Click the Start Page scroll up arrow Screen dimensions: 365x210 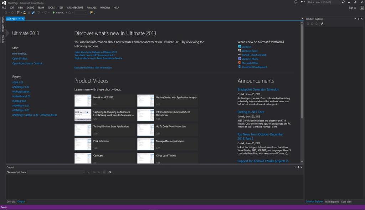coord(302,22)
